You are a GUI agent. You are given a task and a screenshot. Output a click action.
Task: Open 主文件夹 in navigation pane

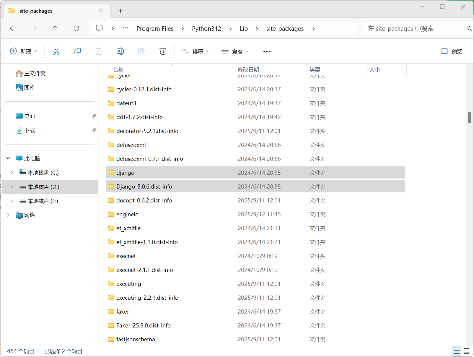(31, 73)
